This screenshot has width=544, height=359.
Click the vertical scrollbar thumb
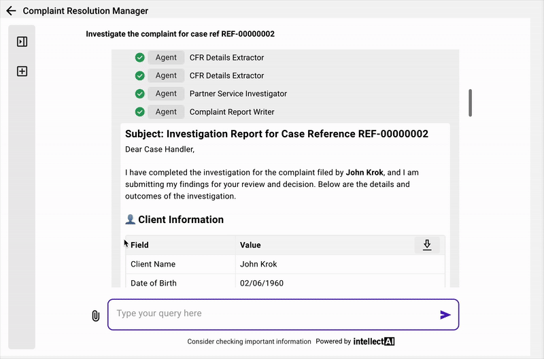pyautogui.click(x=470, y=103)
